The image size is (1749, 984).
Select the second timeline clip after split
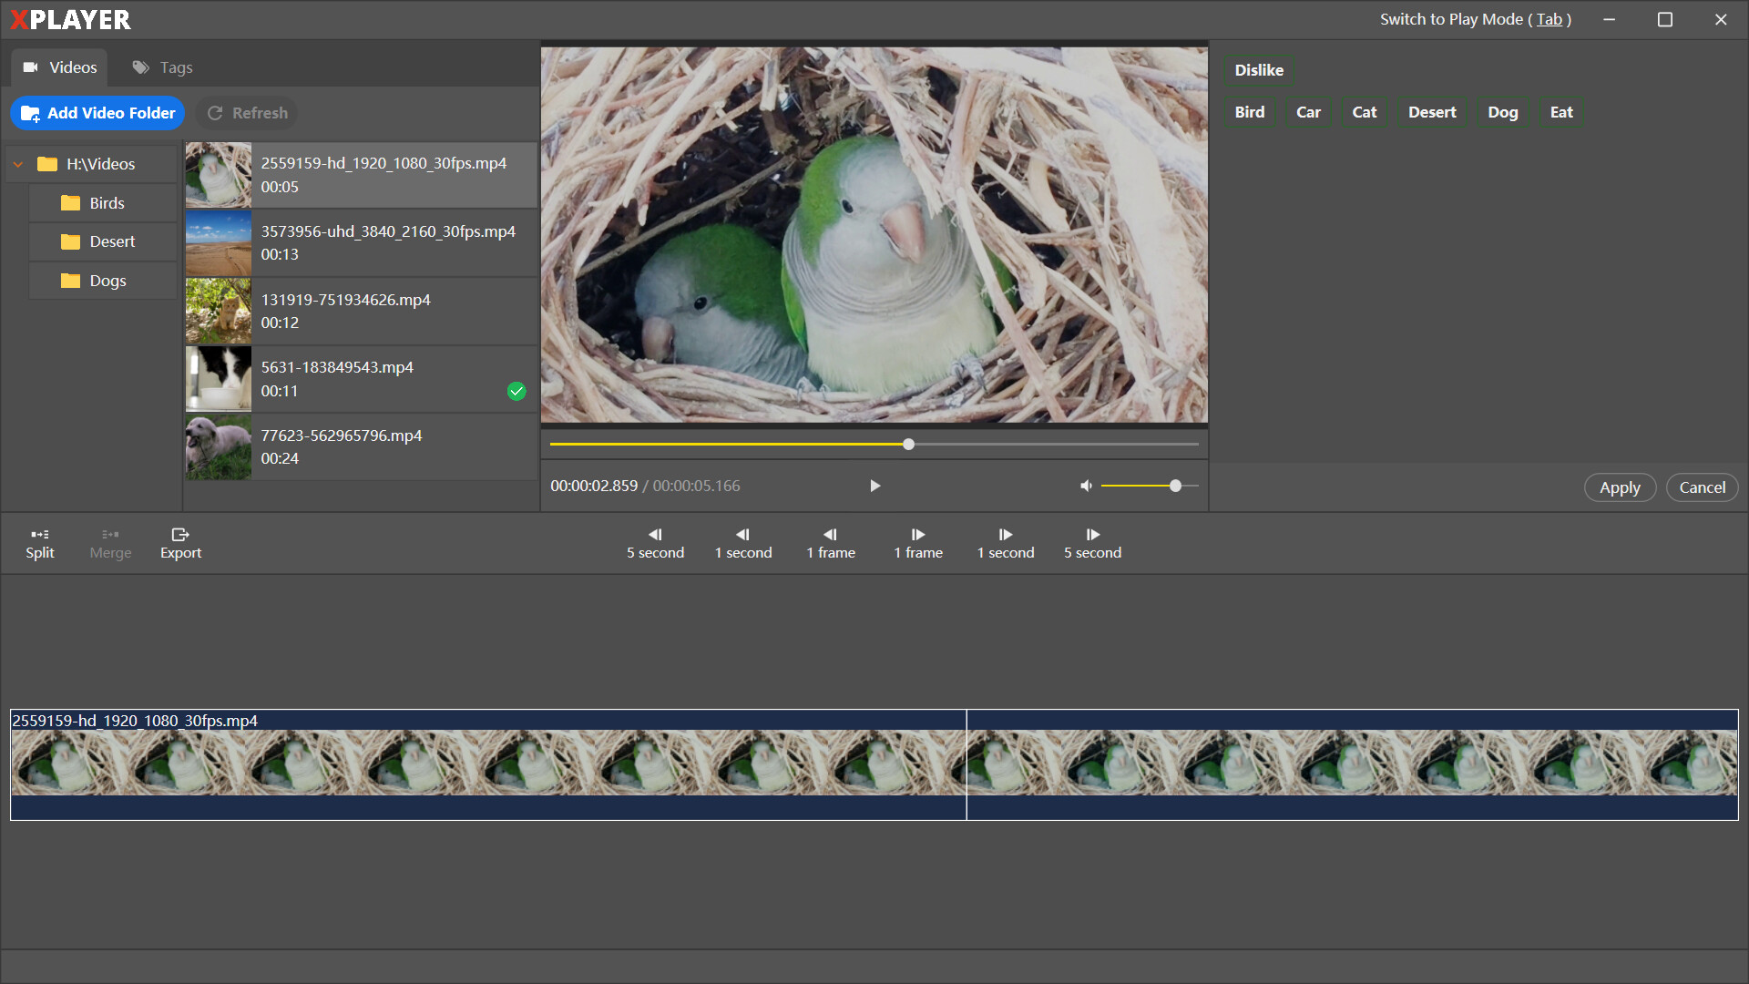point(1353,764)
